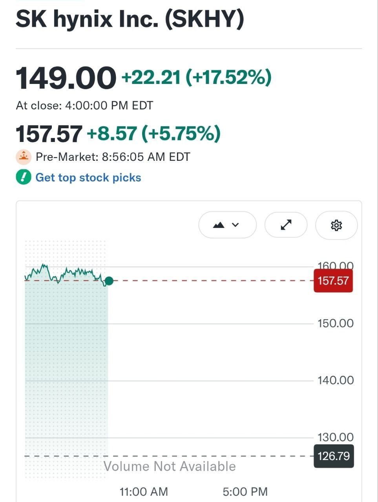Click the dark 126.79 previous close label

pos(334,456)
